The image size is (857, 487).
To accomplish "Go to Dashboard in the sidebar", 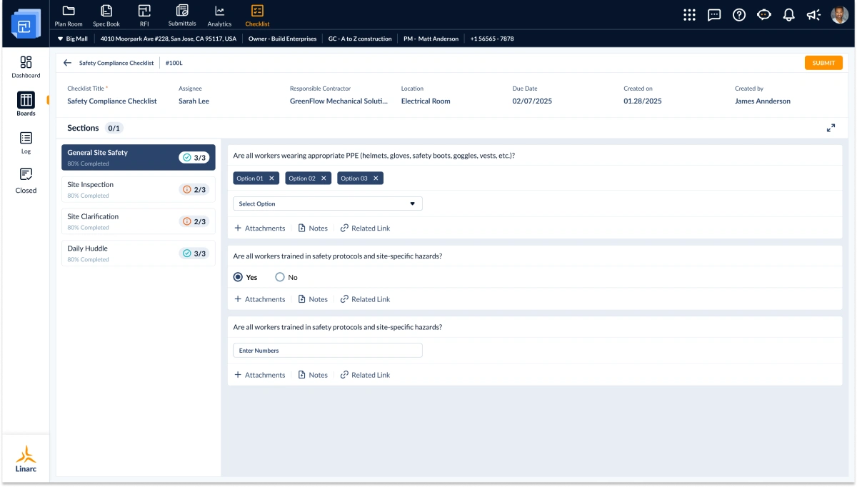I will tap(26, 67).
